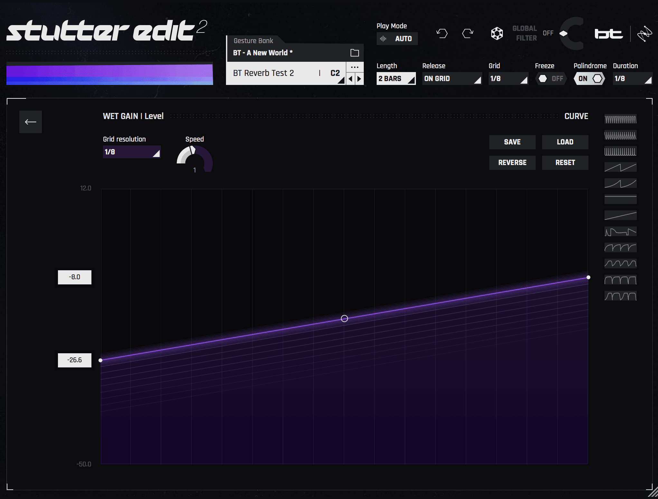Click the REVERSE curve button
The image size is (658, 499).
(512, 162)
